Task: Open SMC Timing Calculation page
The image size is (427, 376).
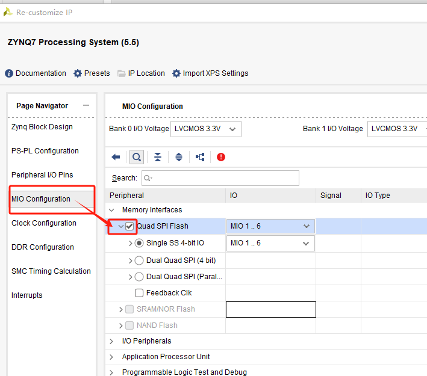Action: click(x=51, y=271)
